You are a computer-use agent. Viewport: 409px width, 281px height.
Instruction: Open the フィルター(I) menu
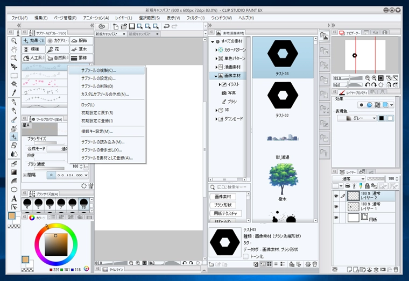[x=196, y=18]
